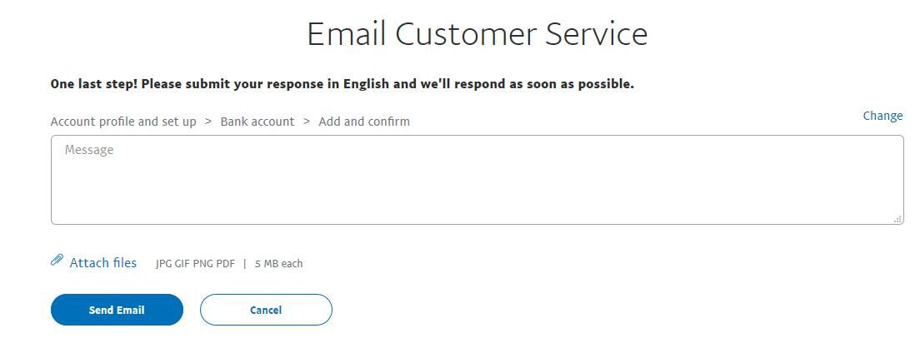The image size is (920, 343).
Task: Cancel the customer service email
Action: [266, 310]
